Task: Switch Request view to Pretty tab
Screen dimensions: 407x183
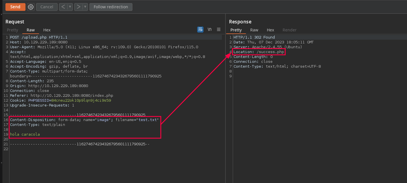Action: 13,30
